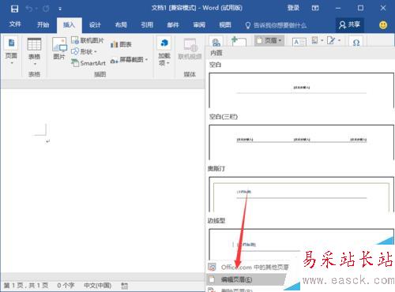This screenshot has width=395, height=292.
Task: Select the 奥斯汀 header thumbnail
Action: coord(302,194)
